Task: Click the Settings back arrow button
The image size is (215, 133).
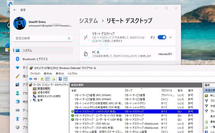Action: click(x=15, y=10)
